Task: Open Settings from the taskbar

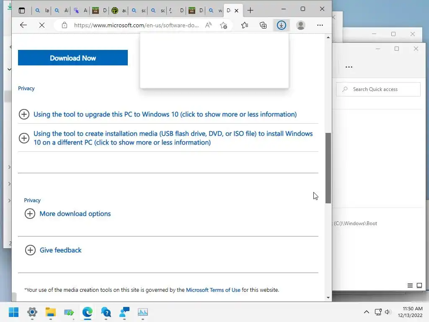Action: (32, 312)
